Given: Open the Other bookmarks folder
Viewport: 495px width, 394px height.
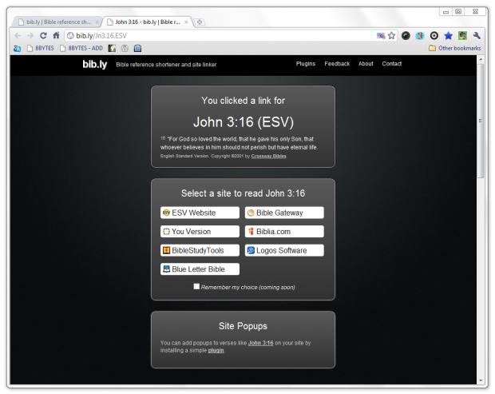Looking at the screenshot, I should pyautogui.click(x=454, y=48).
